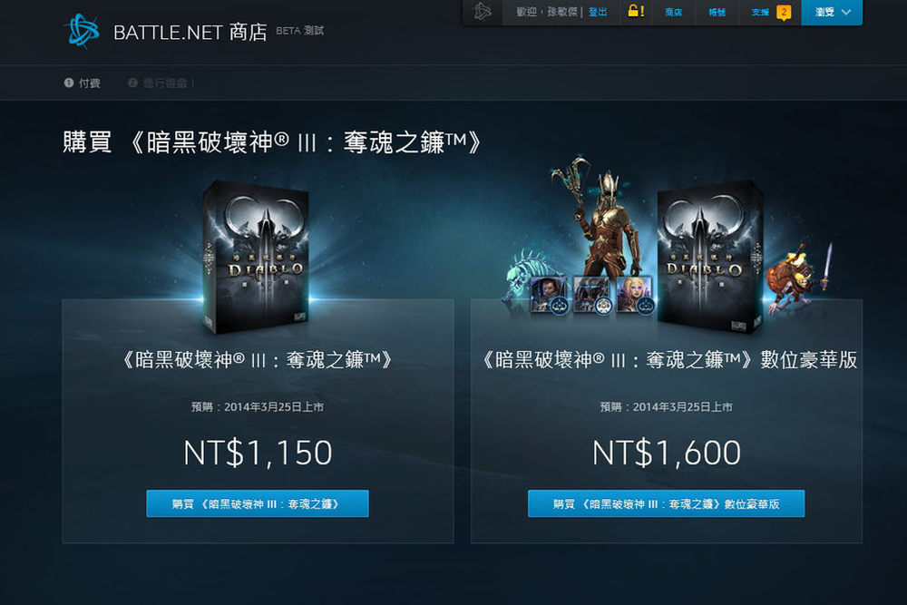Screen dimensions: 907x605
Task: Select the second hero portrait bonus icon
Action: point(591,295)
